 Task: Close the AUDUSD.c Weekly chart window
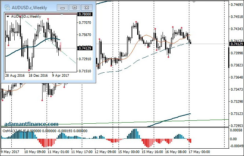pos(87,7)
